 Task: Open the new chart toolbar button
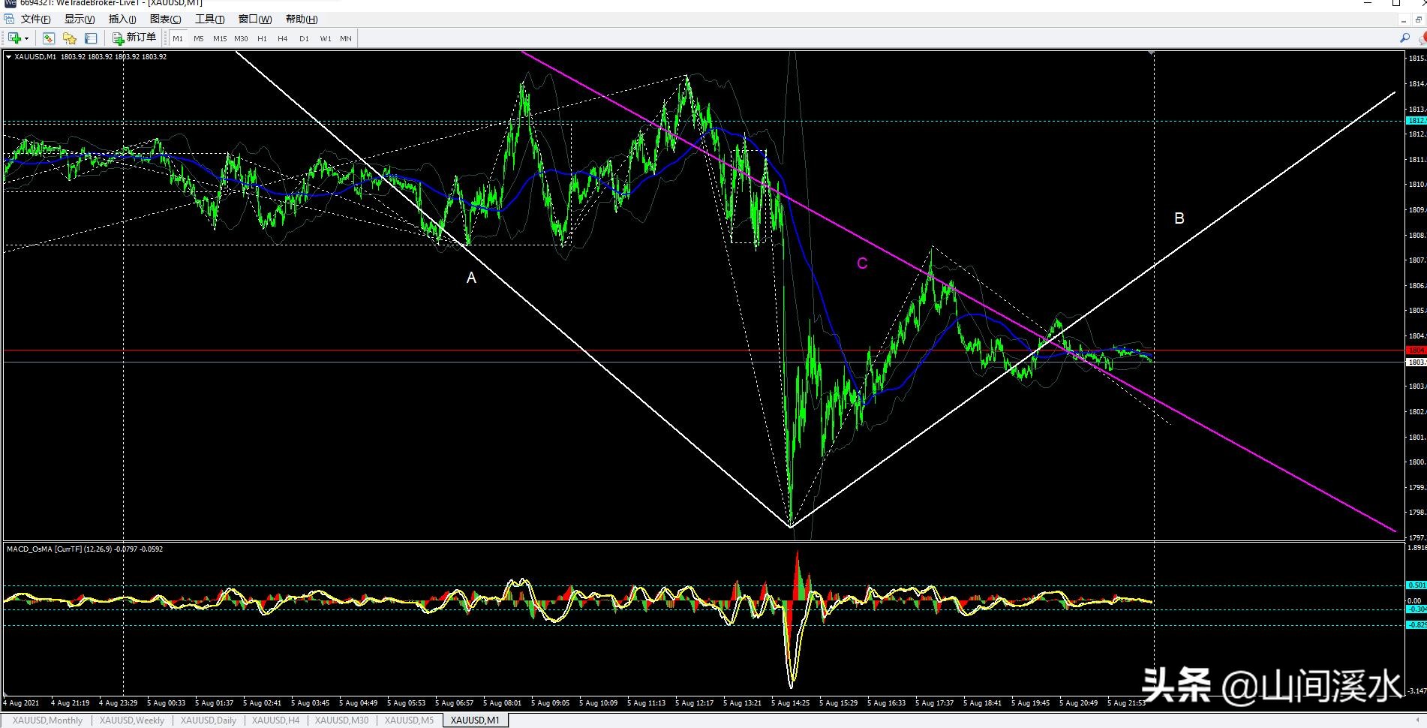pos(14,38)
